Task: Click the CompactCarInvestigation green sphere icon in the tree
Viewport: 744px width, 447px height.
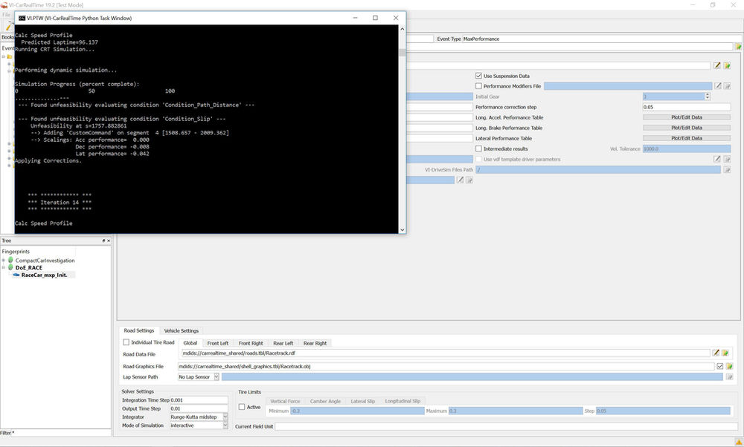Action: [10, 261]
